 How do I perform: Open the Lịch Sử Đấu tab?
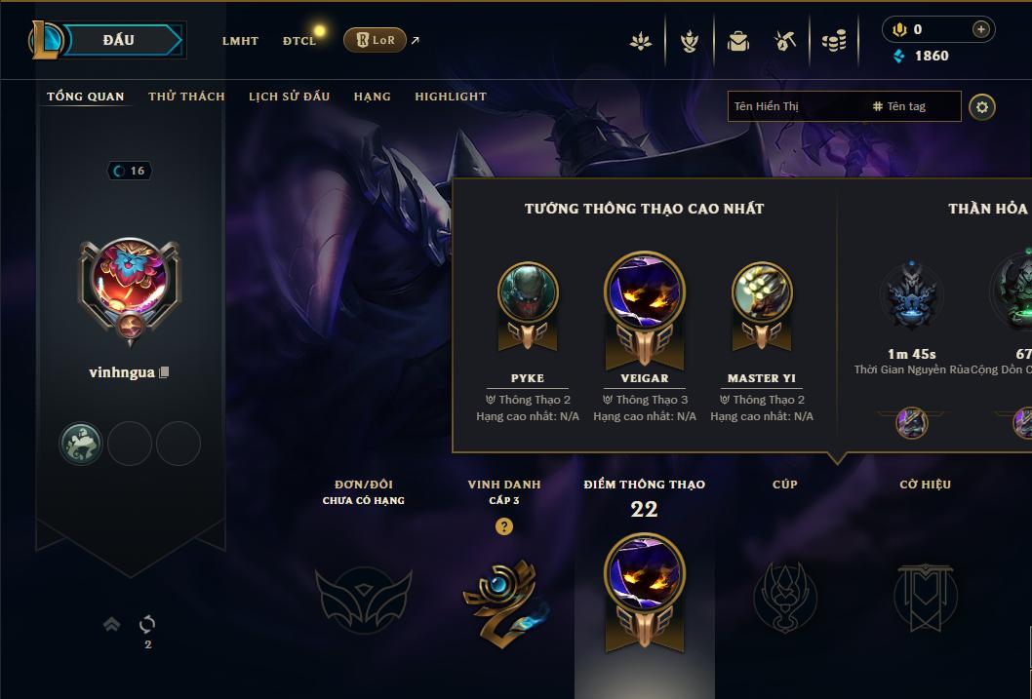click(x=289, y=97)
